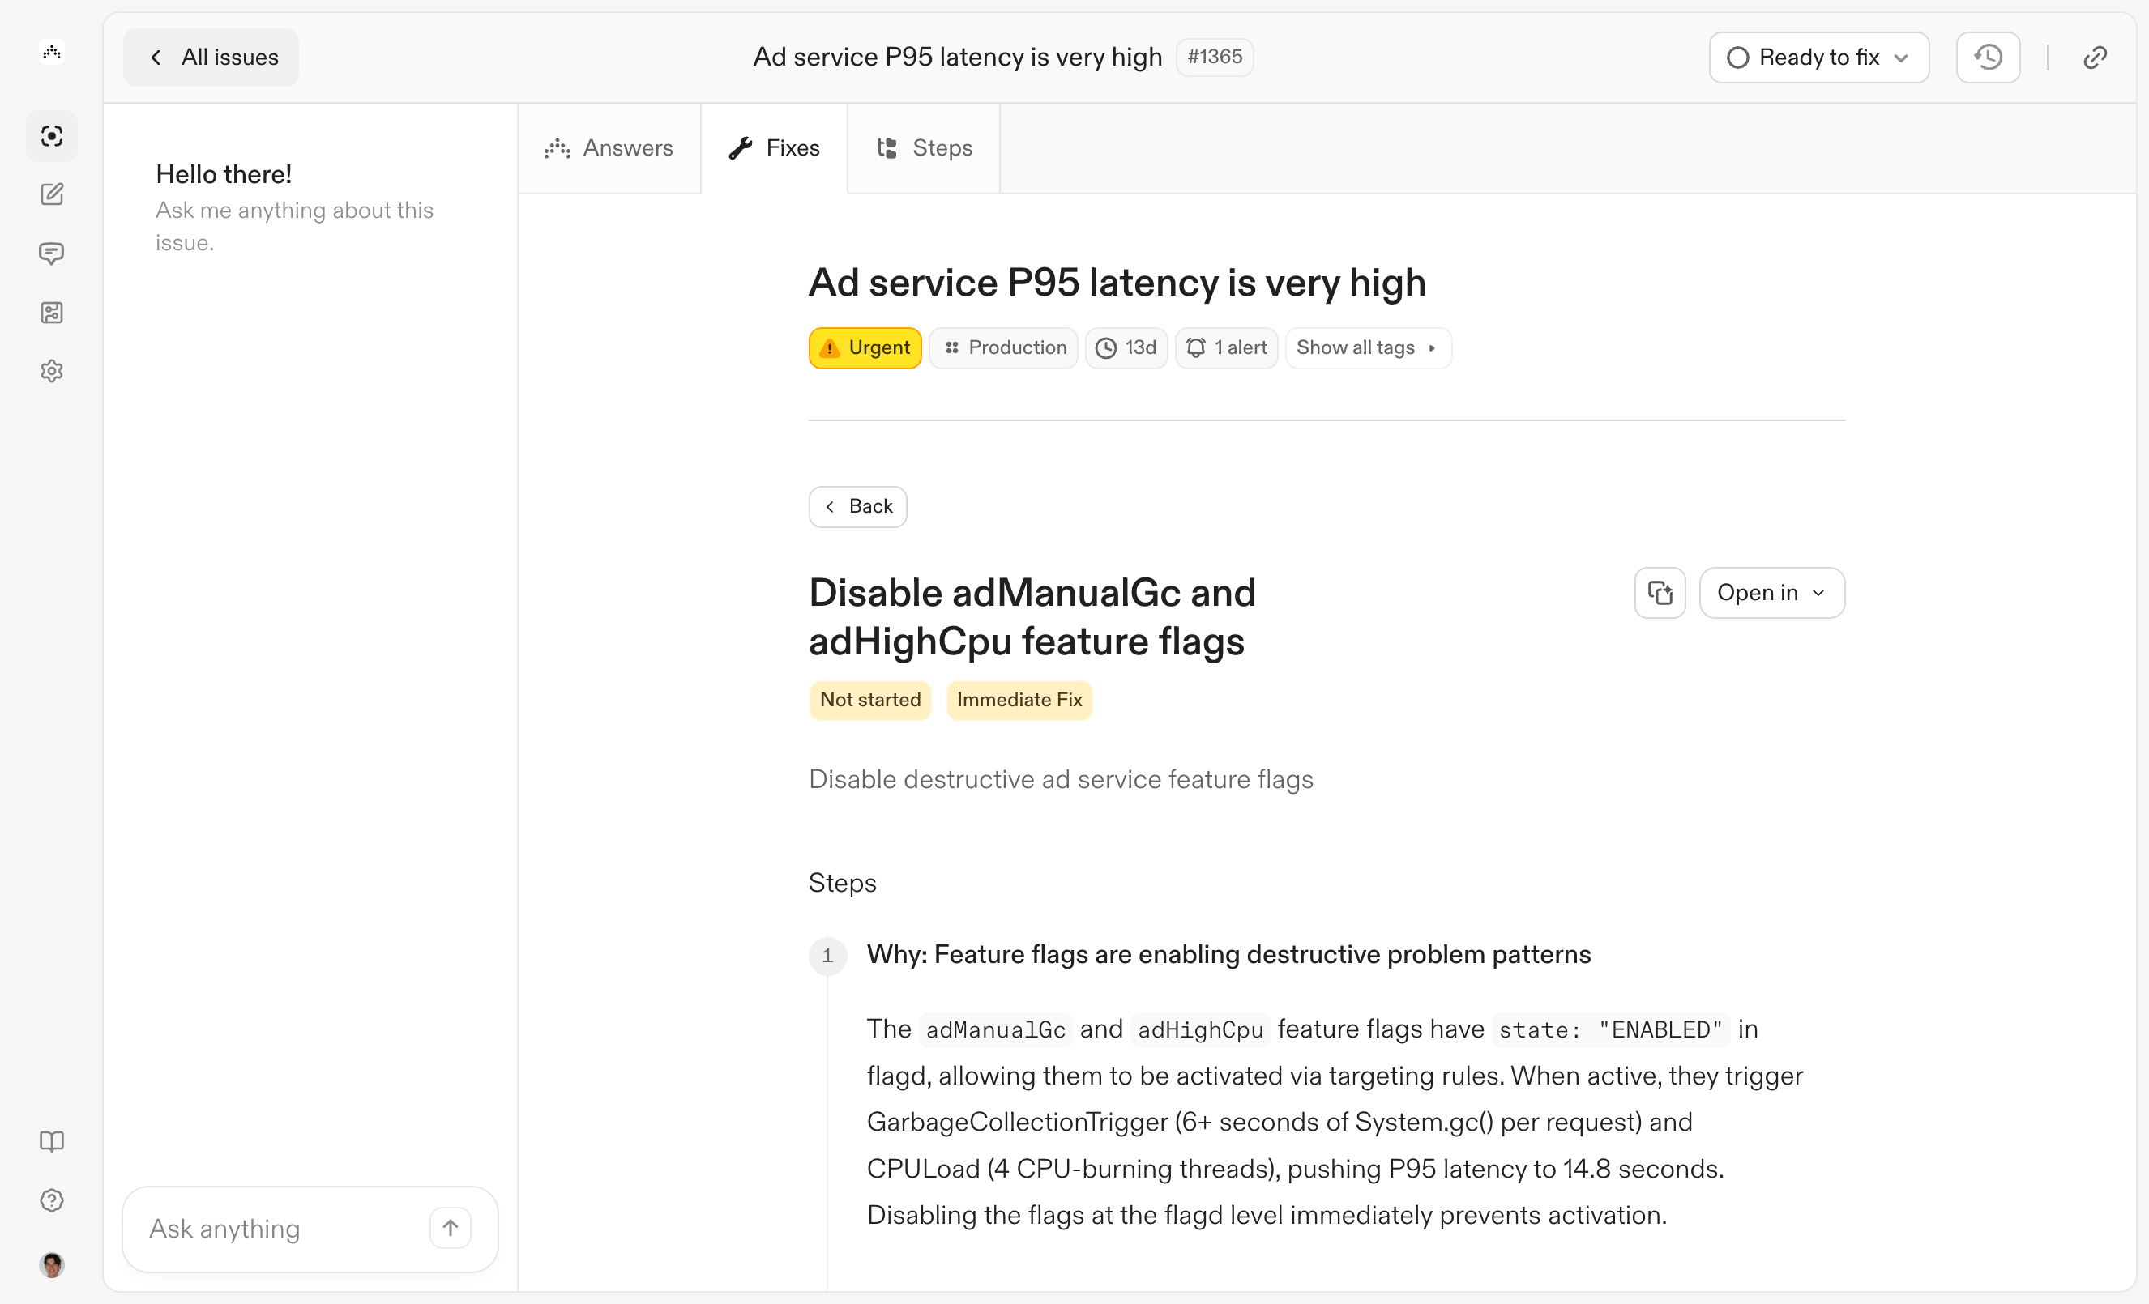
Task: Open your profile avatar at bottom left
Action: (x=52, y=1265)
